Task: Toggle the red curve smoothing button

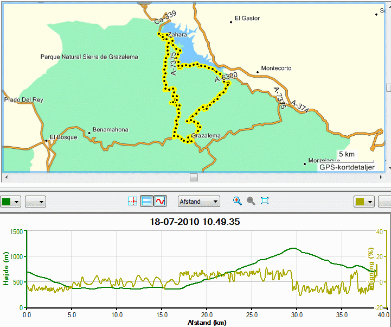Action: [x=160, y=201]
